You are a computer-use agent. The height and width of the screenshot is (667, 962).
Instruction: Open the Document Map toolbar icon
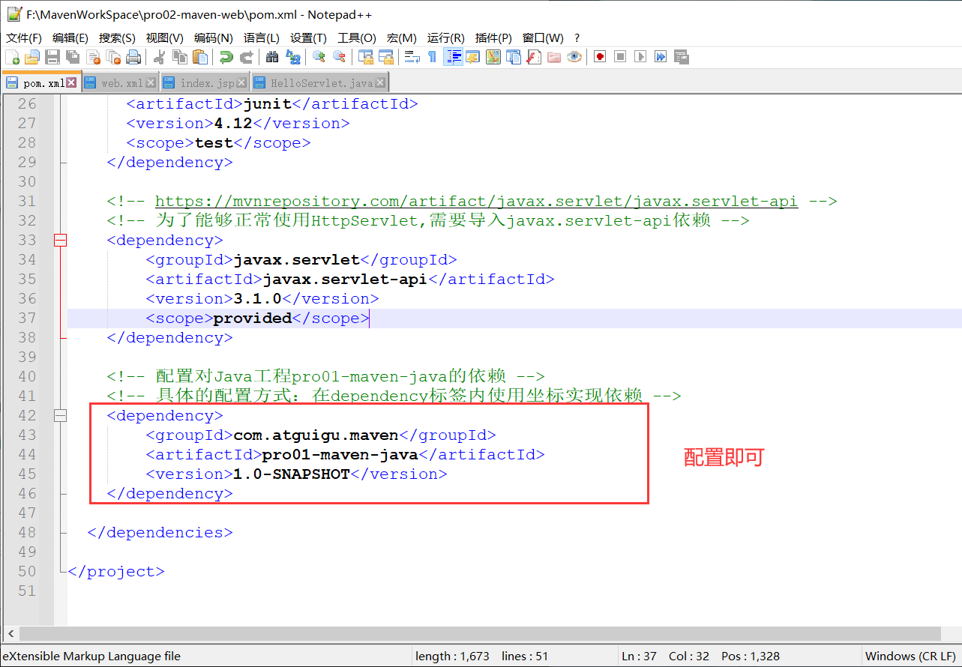493,57
